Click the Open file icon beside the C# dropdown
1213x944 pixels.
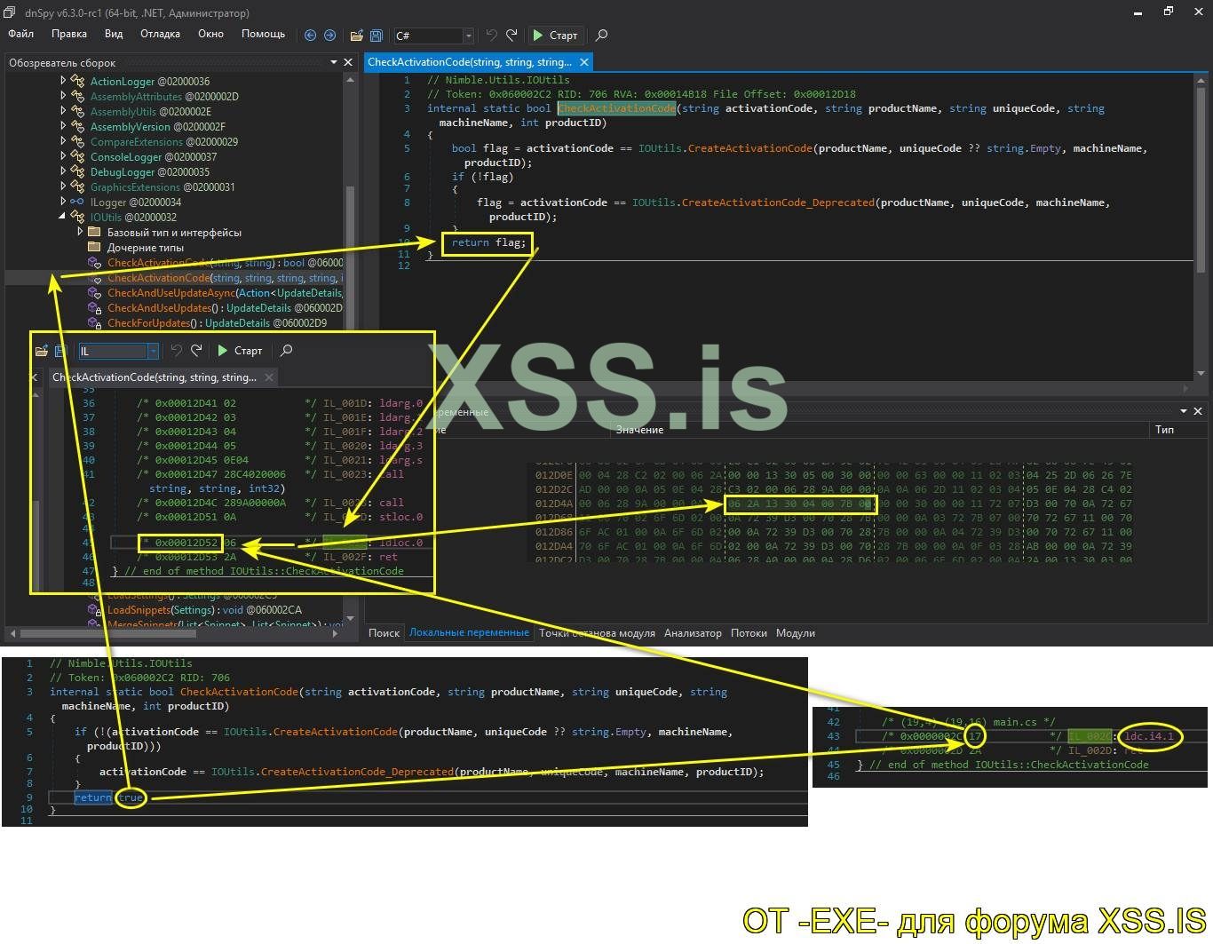(x=356, y=36)
